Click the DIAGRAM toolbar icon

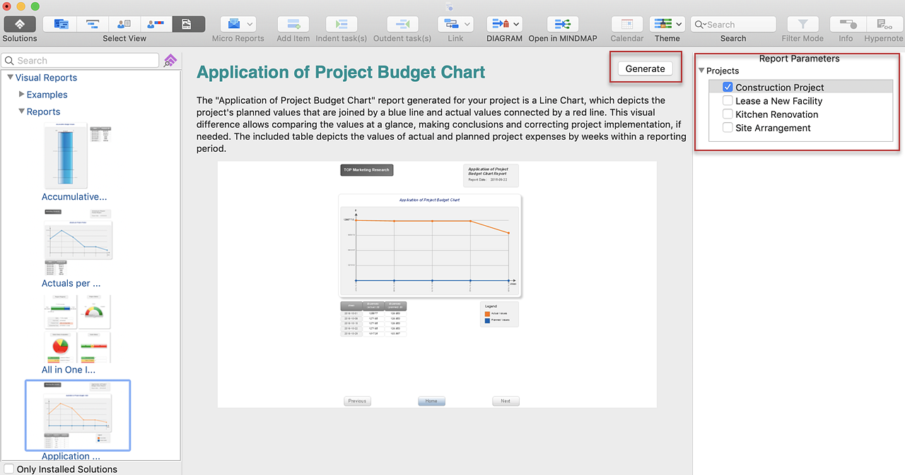coord(500,24)
